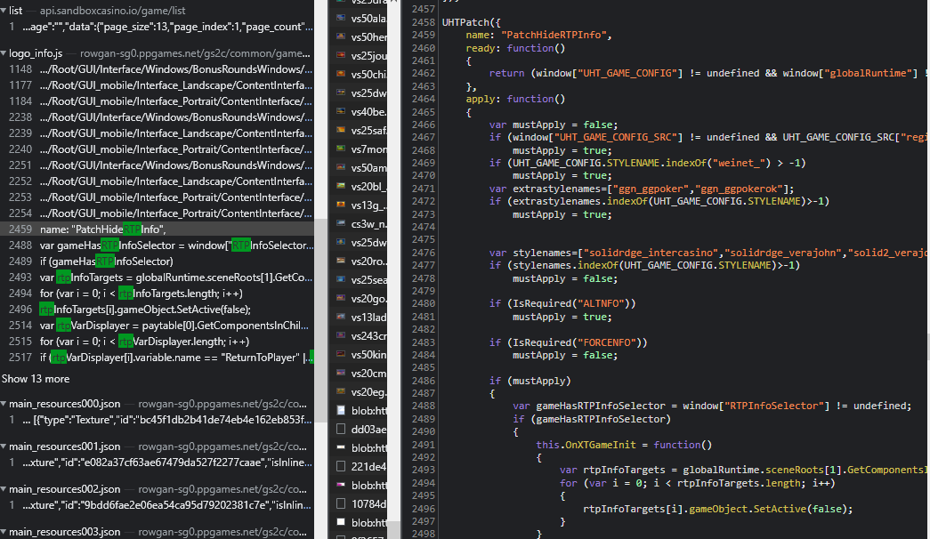Click line number 2466 in code gutter
This screenshot has height=539, width=930.
point(424,125)
